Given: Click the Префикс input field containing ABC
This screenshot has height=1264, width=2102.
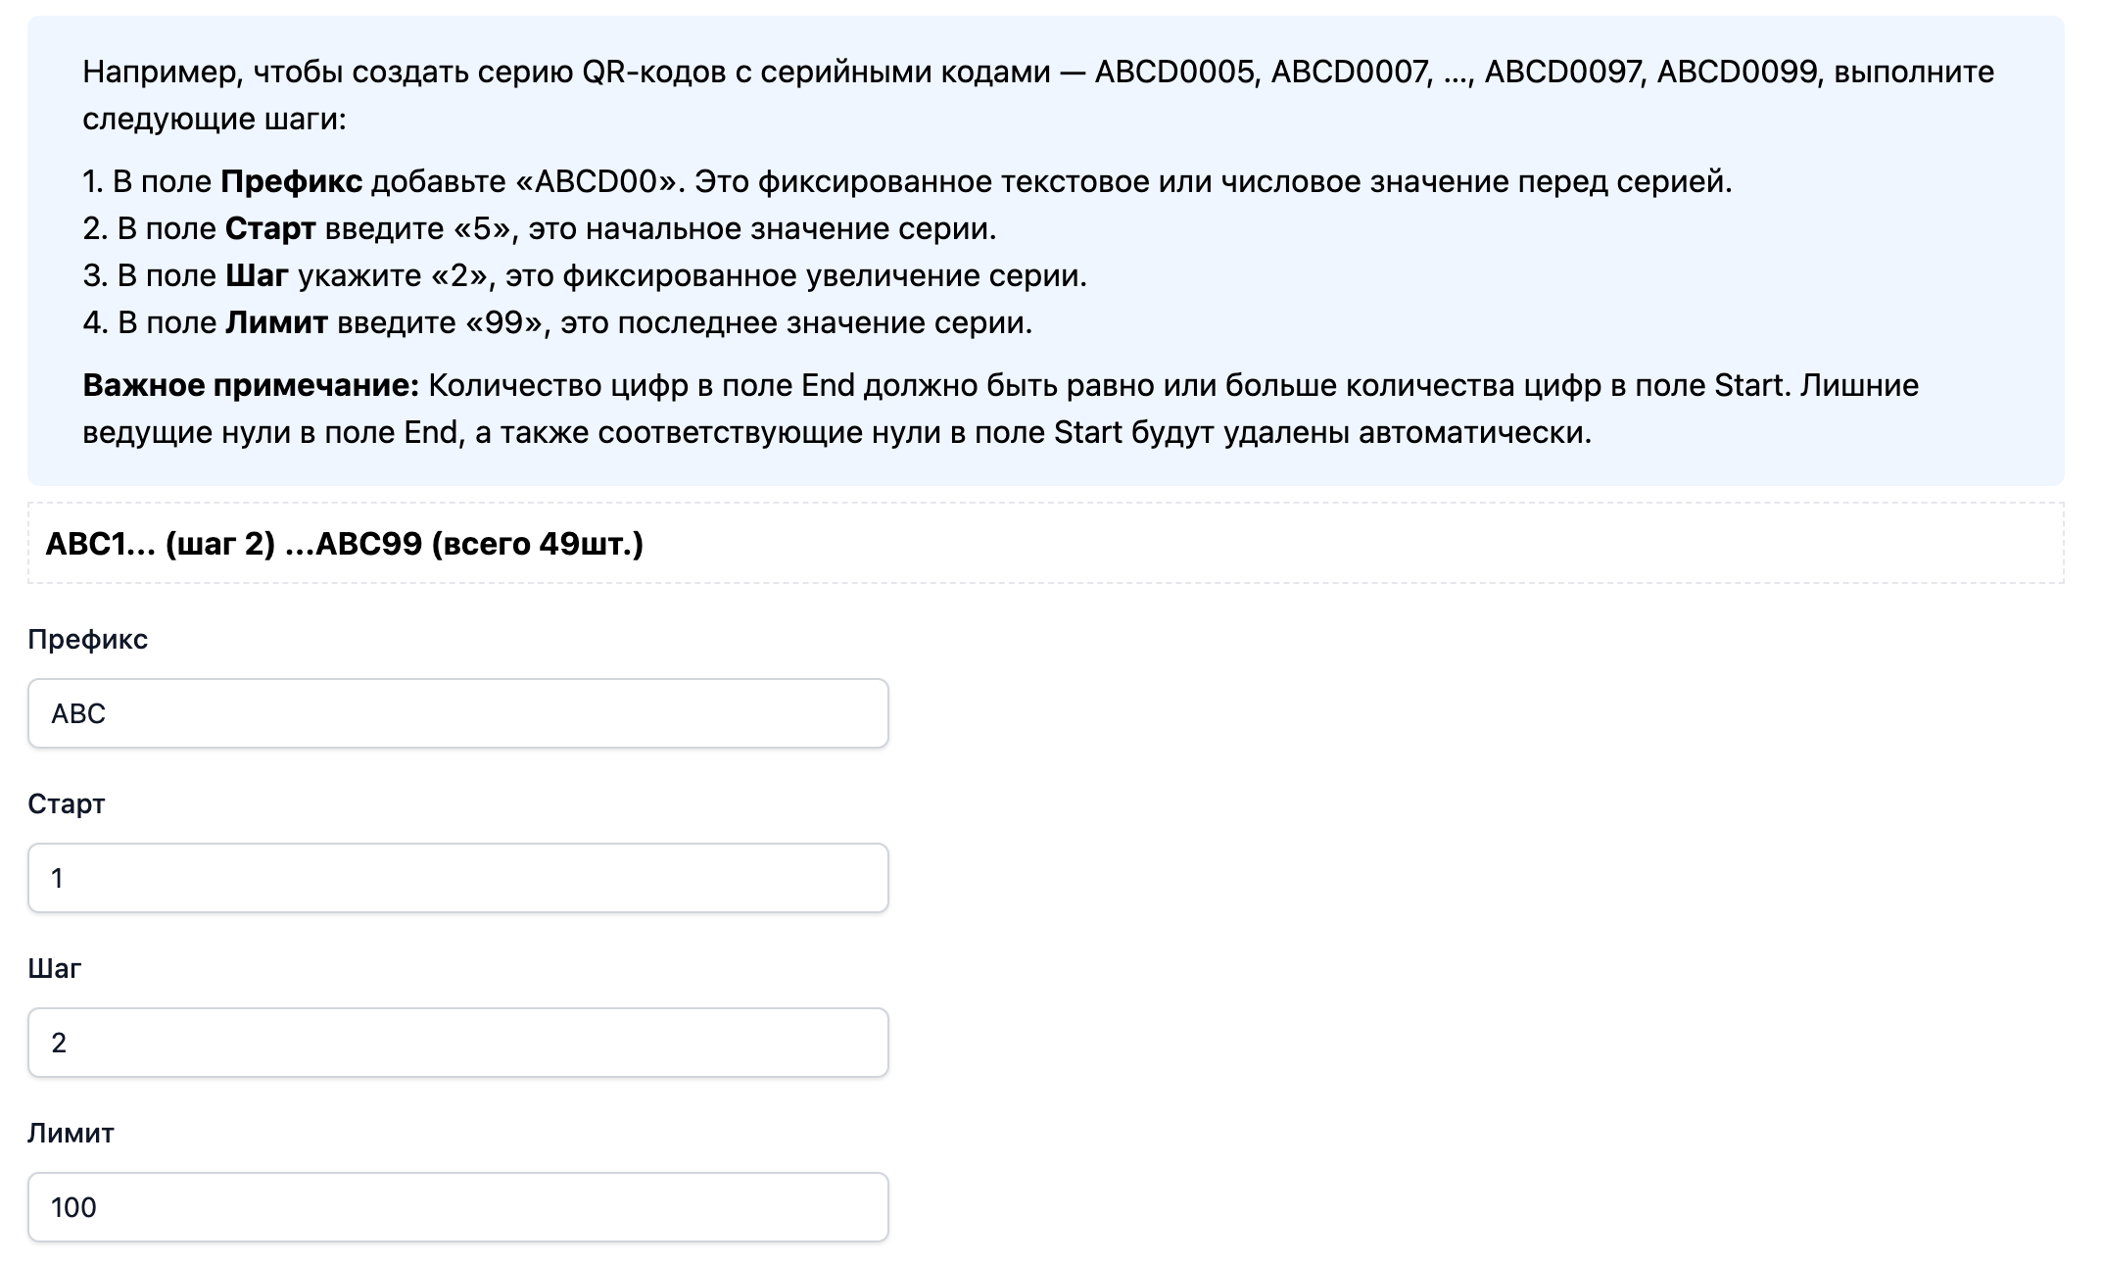Looking at the screenshot, I should click(457, 713).
